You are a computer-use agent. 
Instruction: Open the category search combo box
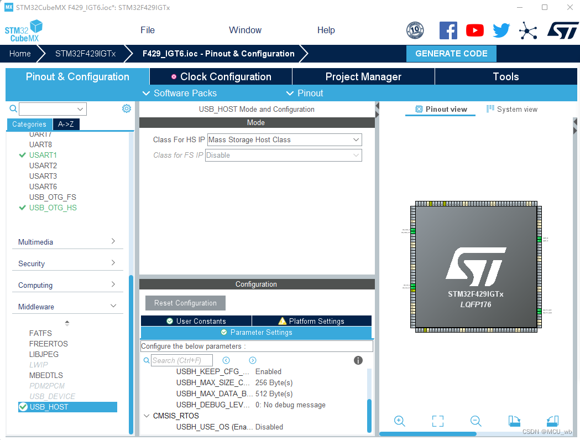(x=53, y=109)
